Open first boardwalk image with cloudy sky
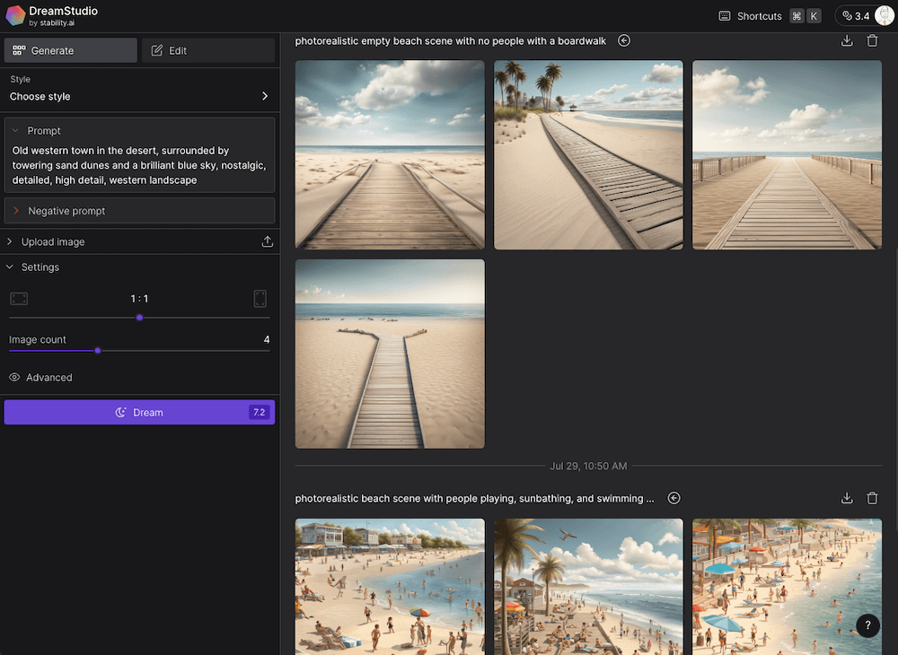Screen dimensions: 898x655 tap(390, 154)
